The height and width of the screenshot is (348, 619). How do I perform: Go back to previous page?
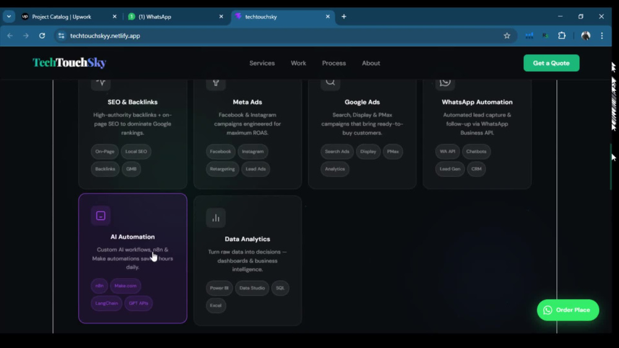tap(10, 36)
